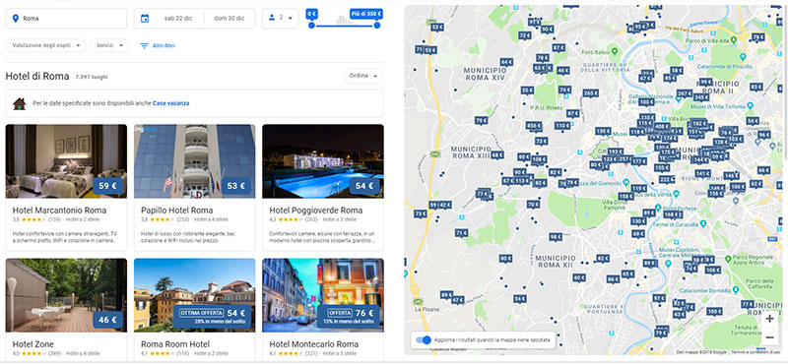Click the Roma destination search field
The image size is (788, 364).
(x=66, y=19)
